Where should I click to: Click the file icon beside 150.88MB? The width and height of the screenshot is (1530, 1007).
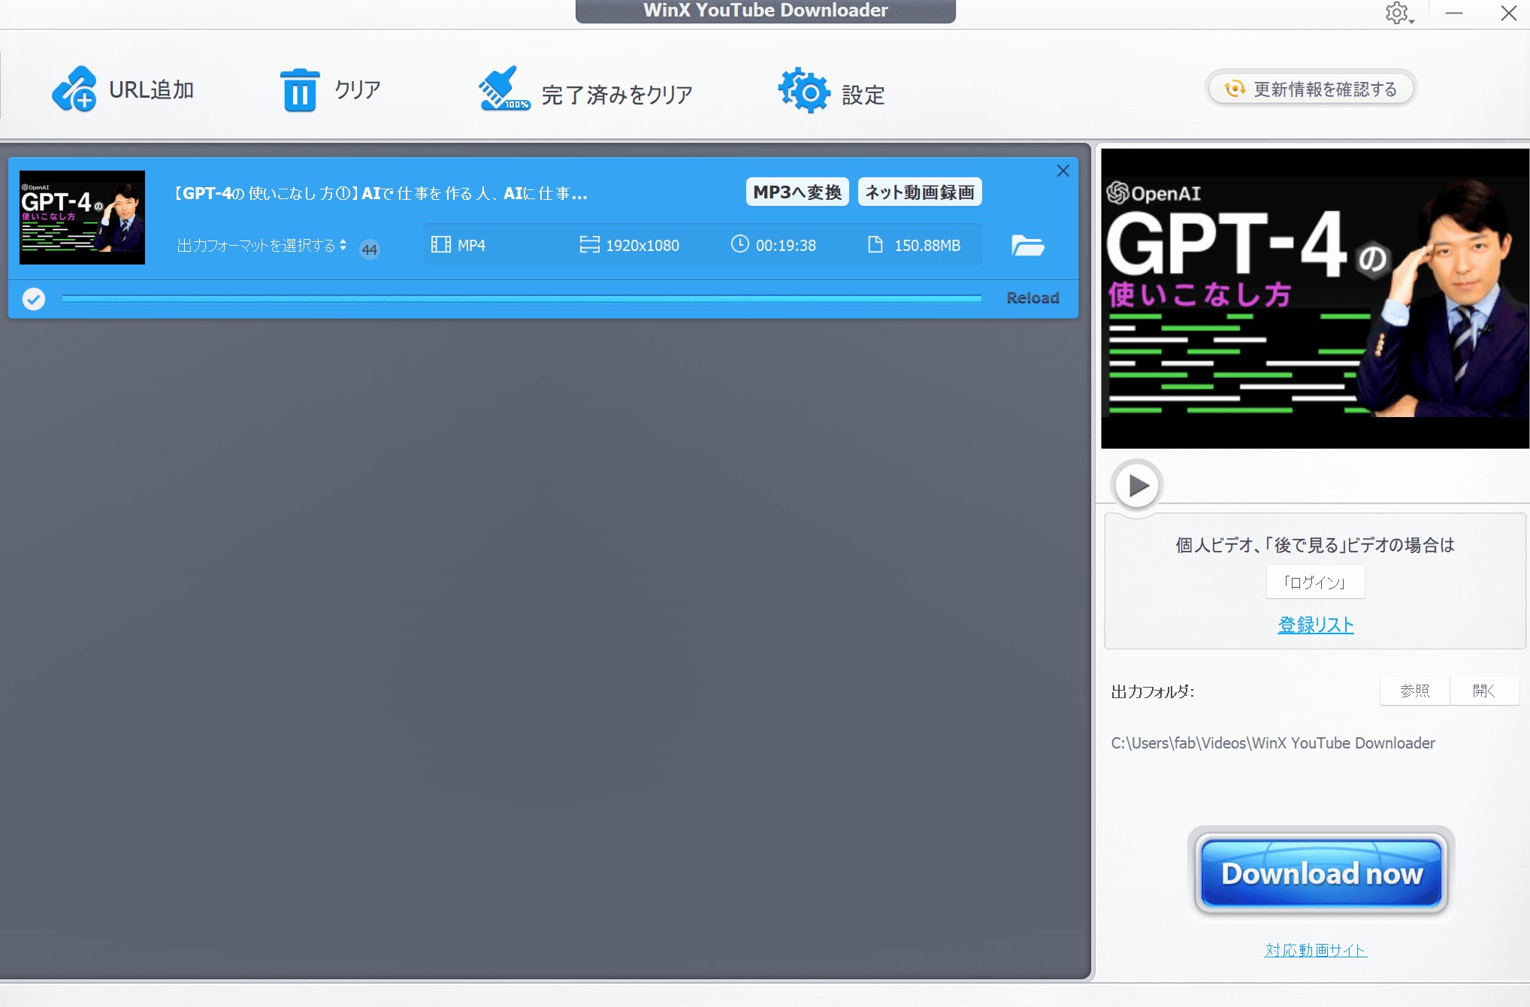pyautogui.click(x=875, y=244)
